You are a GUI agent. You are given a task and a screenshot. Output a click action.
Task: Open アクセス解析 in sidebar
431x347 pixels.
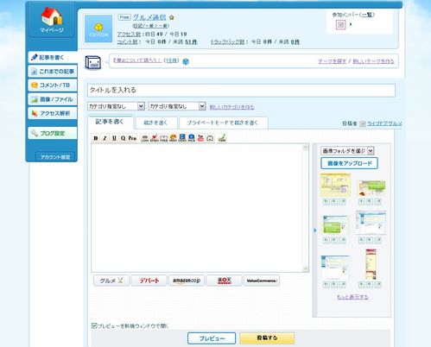[53, 113]
